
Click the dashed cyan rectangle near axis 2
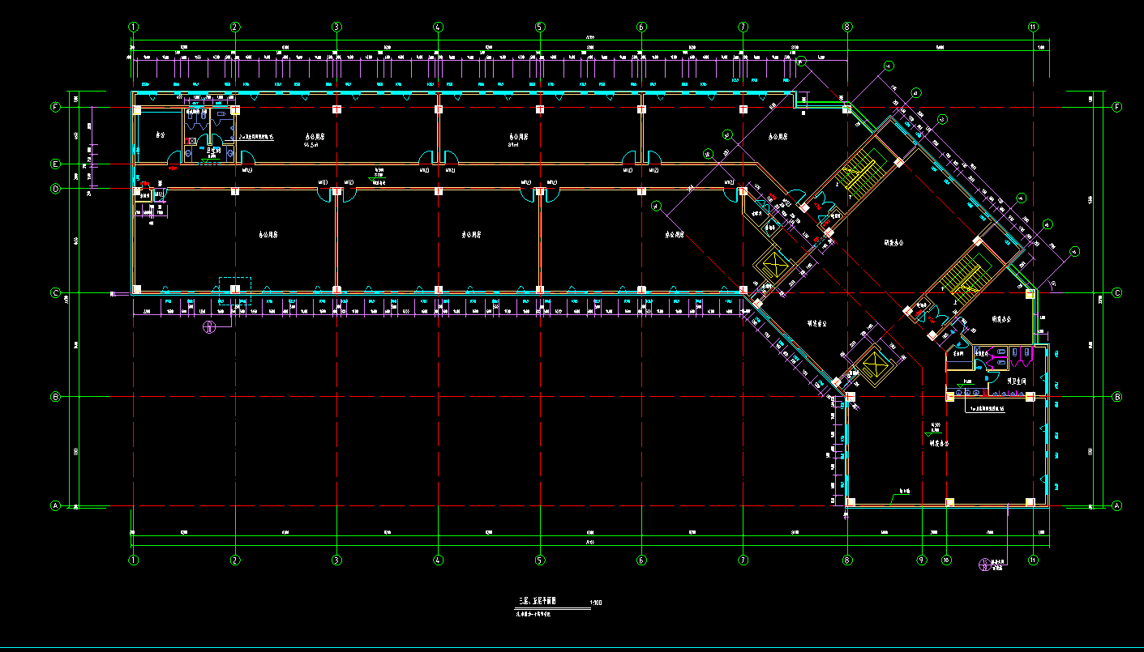(235, 290)
